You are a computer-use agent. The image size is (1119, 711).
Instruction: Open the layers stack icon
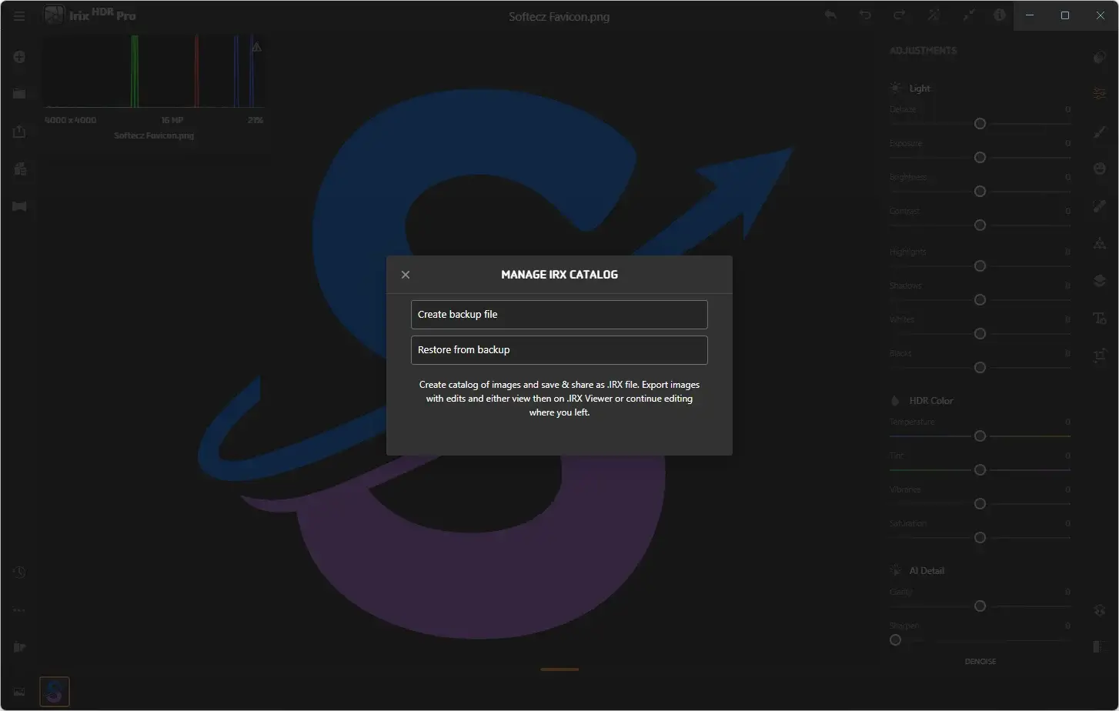pyautogui.click(x=1100, y=281)
